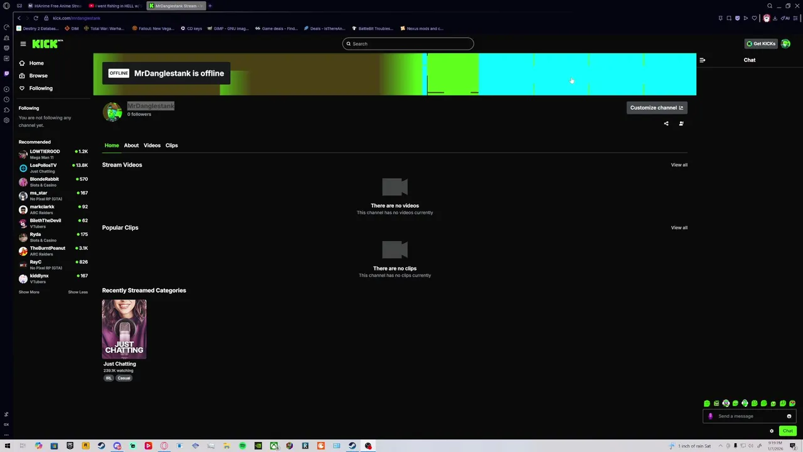This screenshot has width=803, height=452.
Task: Open chat settings gear icon
Action: click(x=772, y=431)
